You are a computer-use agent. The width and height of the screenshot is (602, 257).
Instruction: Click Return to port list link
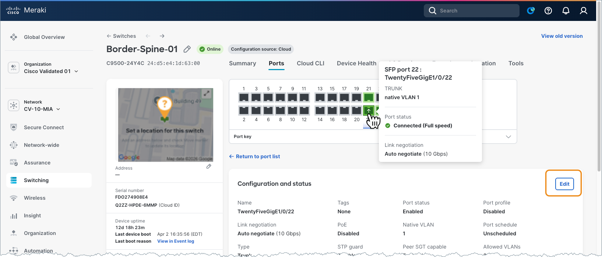(254, 156)
